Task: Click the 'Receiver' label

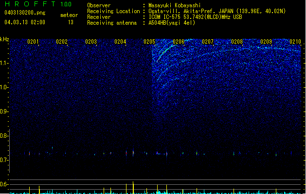Action: (99, 17)
